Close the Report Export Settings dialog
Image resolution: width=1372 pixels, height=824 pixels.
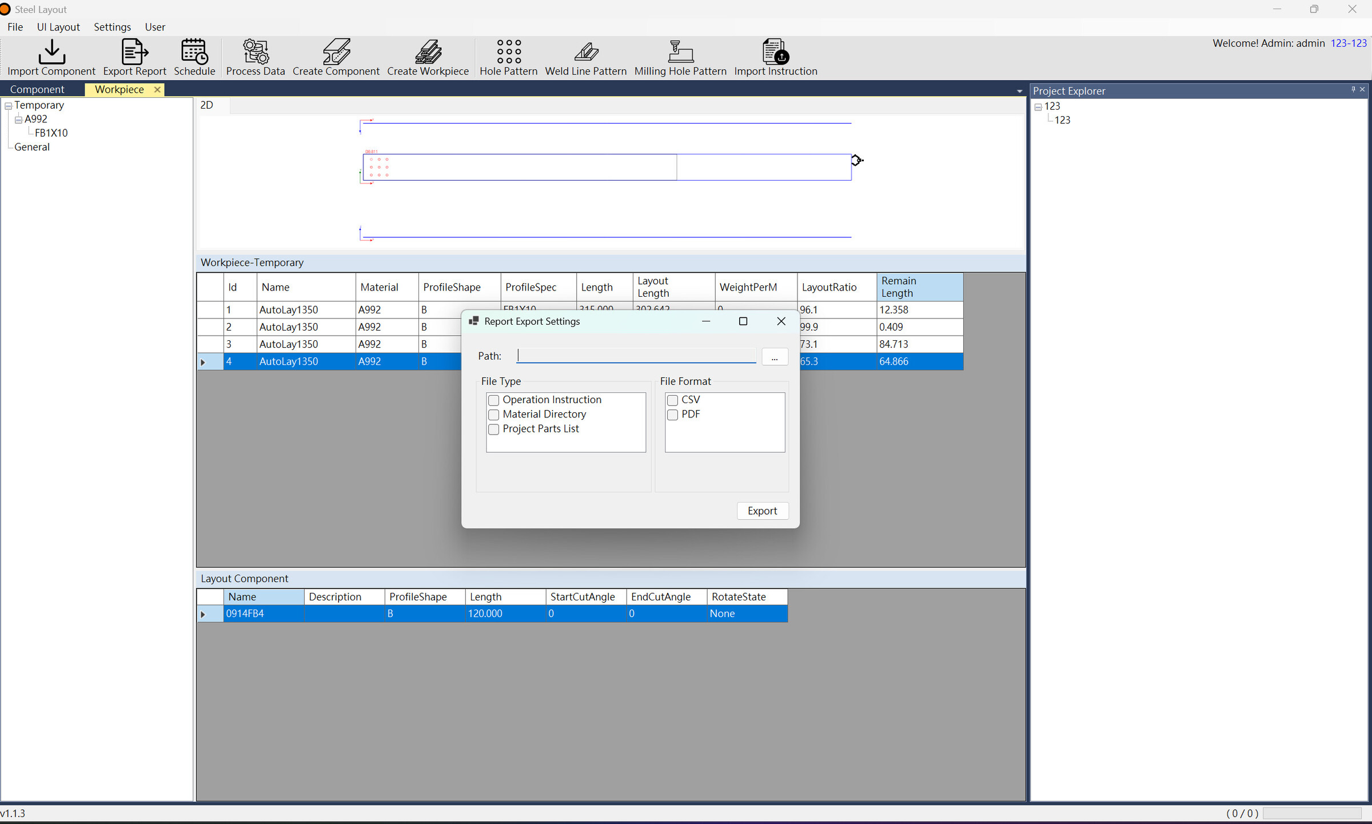[x=781, y=321]
